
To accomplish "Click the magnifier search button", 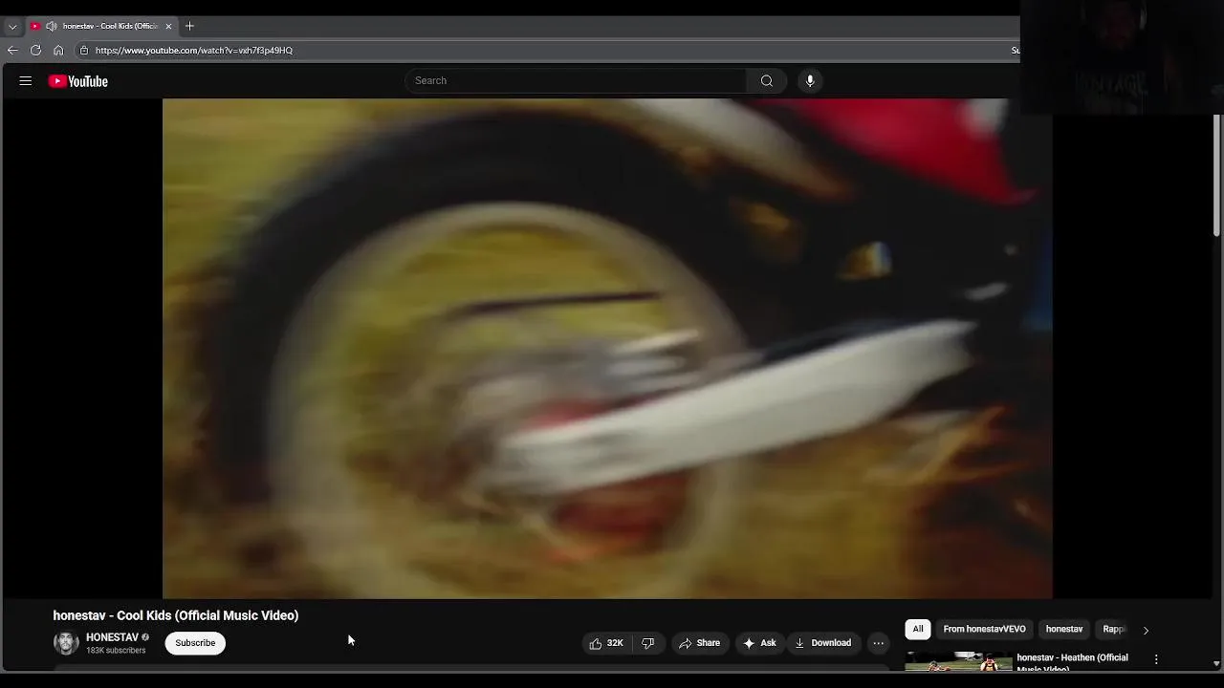I will pos(767,81).
